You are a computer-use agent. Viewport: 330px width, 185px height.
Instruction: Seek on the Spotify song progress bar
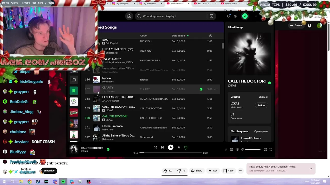click(170, 153)
